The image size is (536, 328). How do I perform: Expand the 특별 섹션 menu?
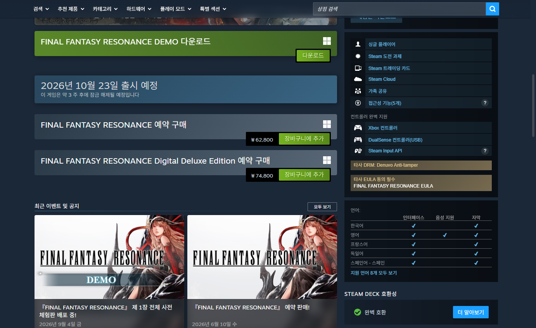click(213, 9)
